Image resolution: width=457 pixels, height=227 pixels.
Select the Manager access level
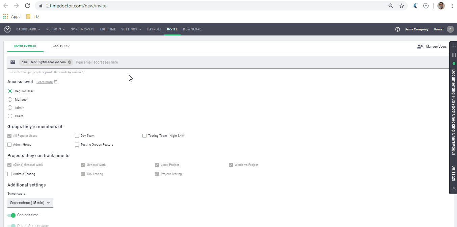pyautogui.click(x=10, y=100)
